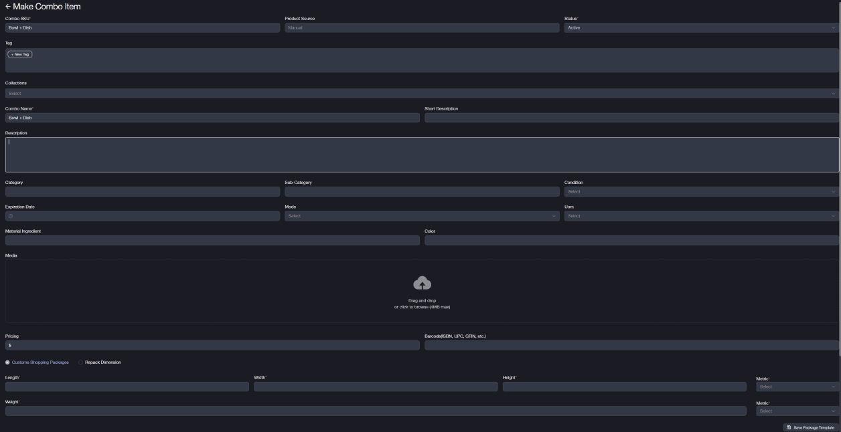Click the Category input field

coord(143,192)
